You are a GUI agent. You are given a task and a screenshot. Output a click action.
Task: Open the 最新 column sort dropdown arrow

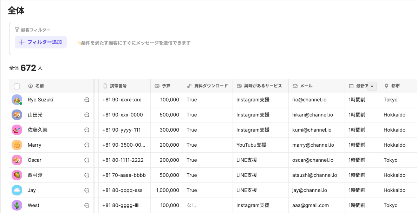372,86
